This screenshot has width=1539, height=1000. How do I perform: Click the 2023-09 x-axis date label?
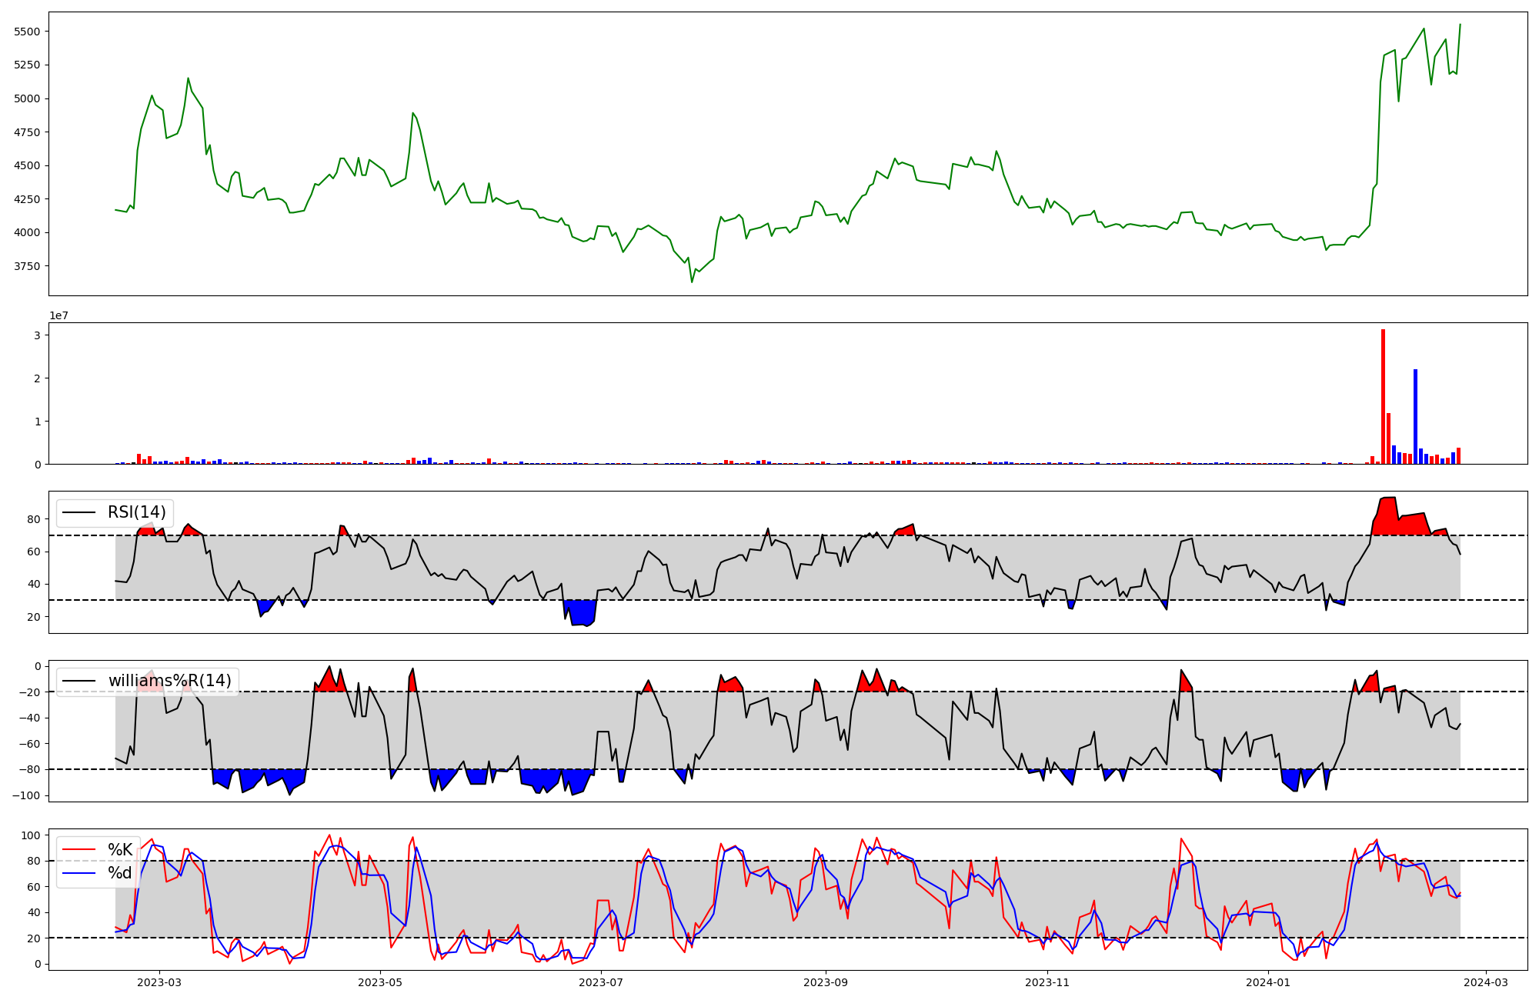click(x=826, y=982)
